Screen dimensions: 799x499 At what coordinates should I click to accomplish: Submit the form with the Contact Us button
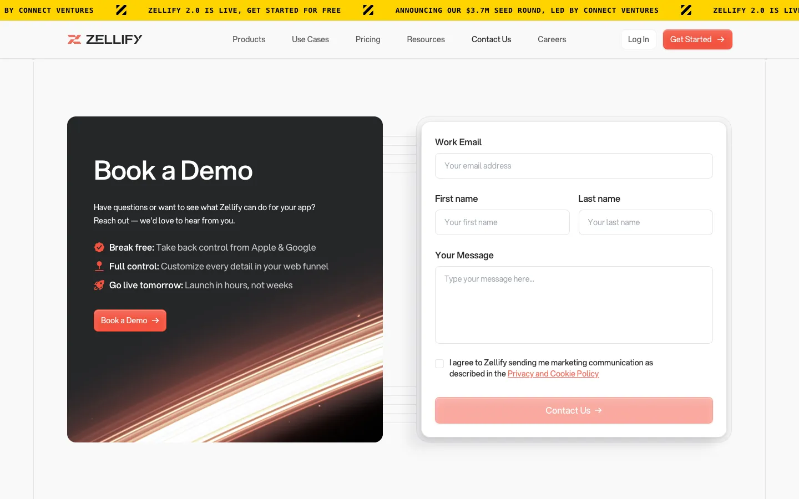click(574, 410)
